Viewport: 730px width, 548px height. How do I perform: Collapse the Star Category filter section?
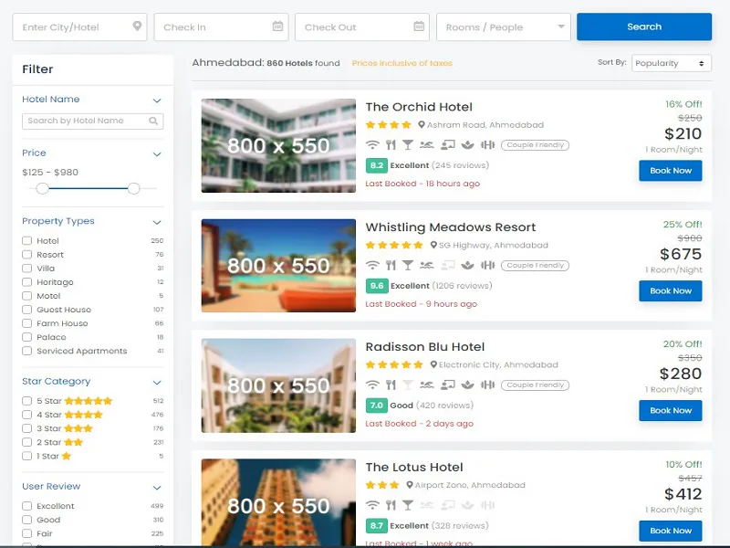click(157, 383)
